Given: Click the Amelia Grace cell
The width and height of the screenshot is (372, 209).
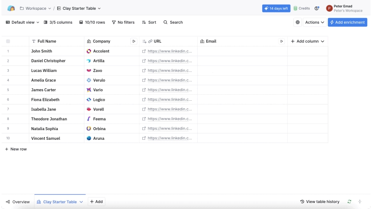Looking at the screenshot, I should pos(56,80).
